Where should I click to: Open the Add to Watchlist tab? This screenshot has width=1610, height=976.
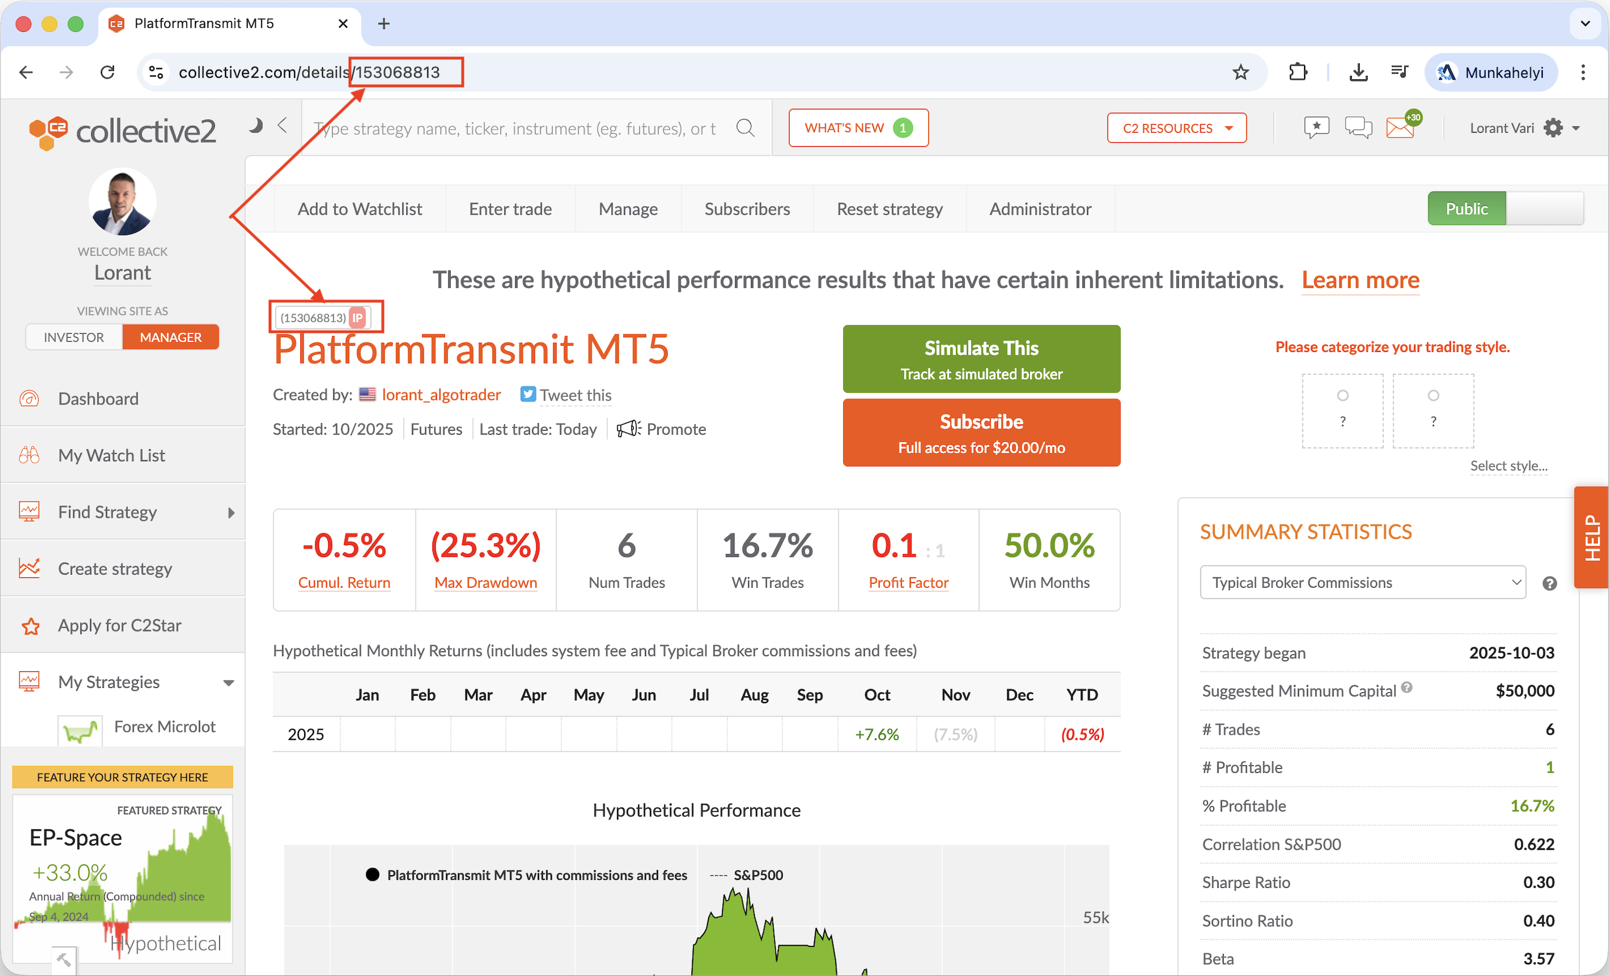tap(360, 209)
